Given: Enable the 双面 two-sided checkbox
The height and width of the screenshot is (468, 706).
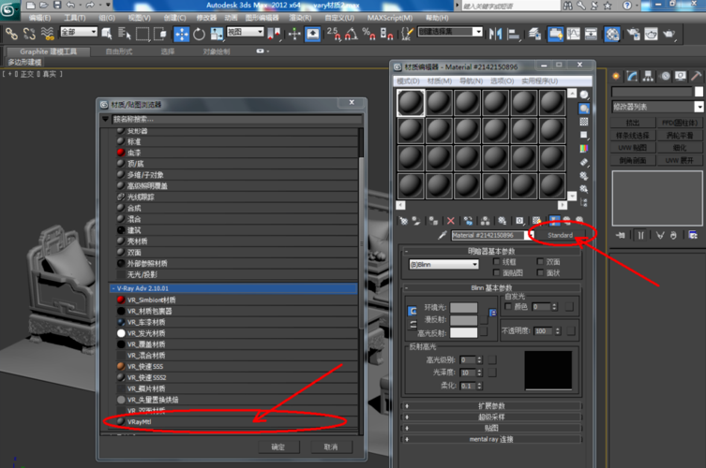Looking at the screenshot, I should point(540,262).
